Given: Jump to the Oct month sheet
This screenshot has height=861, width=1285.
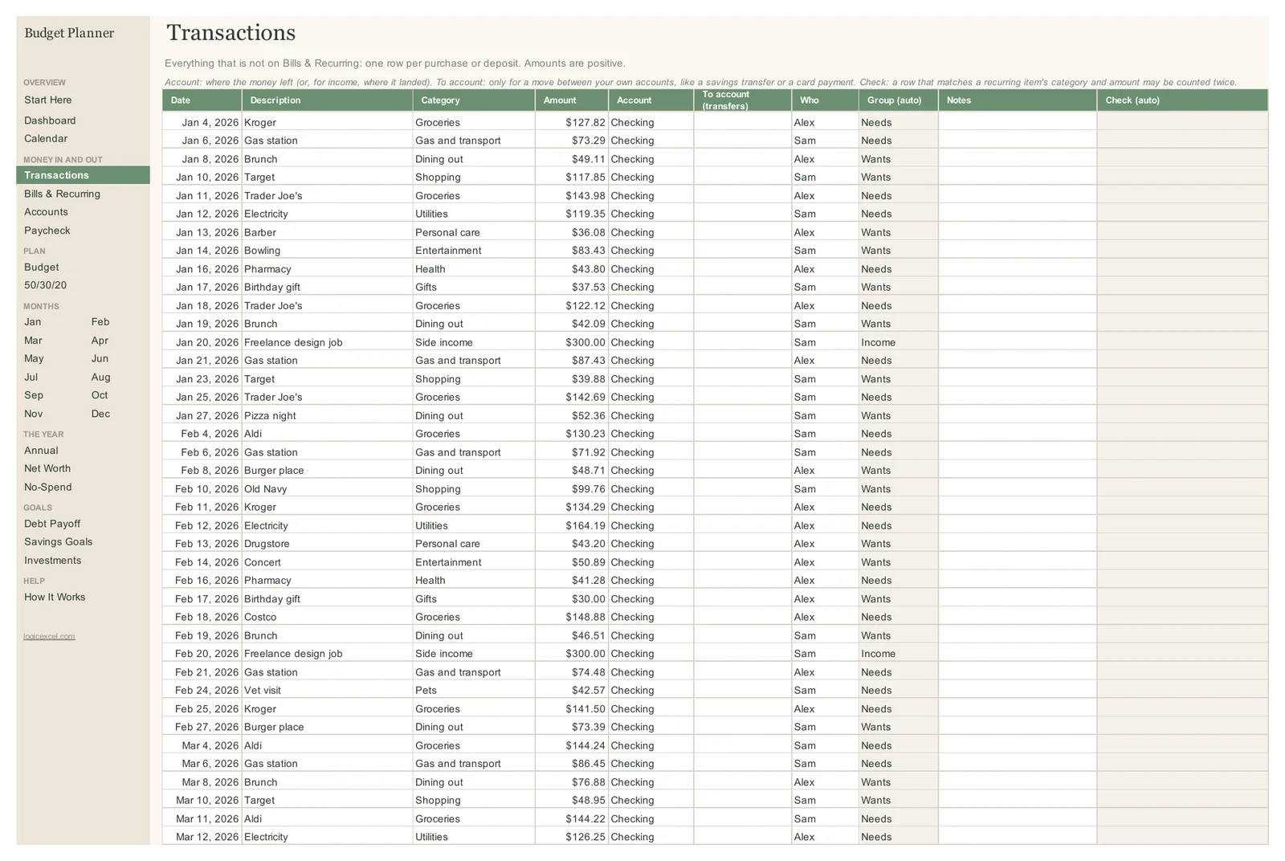Looking at the screenshot, I should [x=100, y=395].
